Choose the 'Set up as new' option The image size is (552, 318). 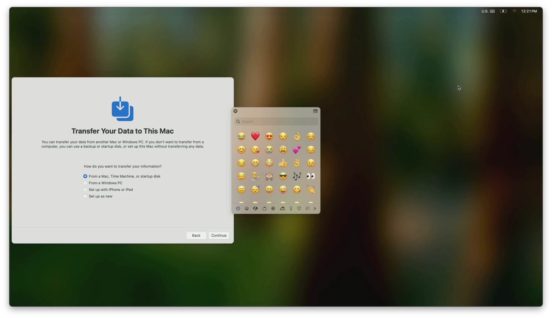click(x=98, y=196)
